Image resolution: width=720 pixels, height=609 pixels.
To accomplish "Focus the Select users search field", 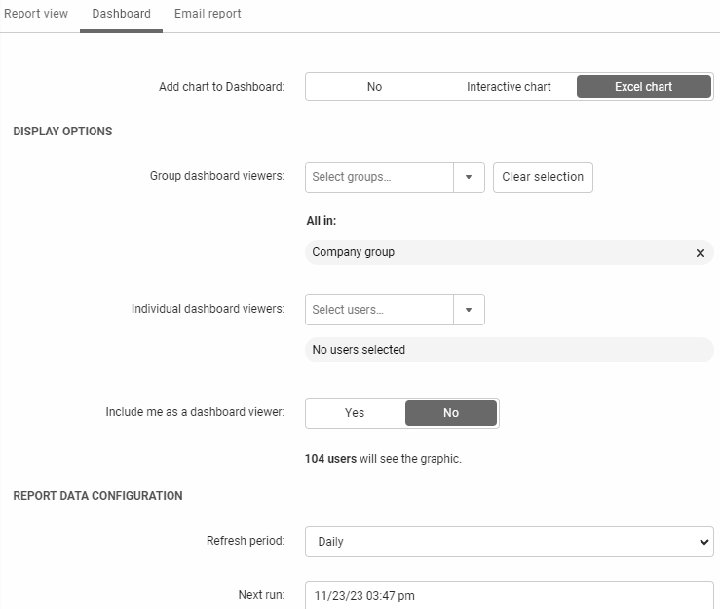I will click(x=379, y=310).
